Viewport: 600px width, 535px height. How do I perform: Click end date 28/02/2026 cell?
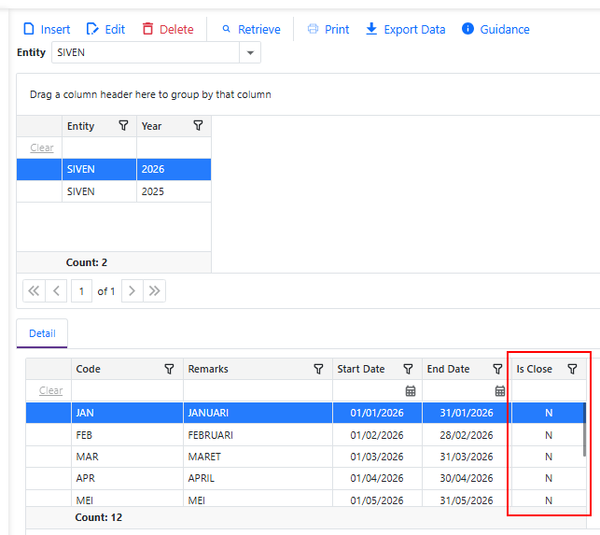pyautogui.click(x=467, y=435)
